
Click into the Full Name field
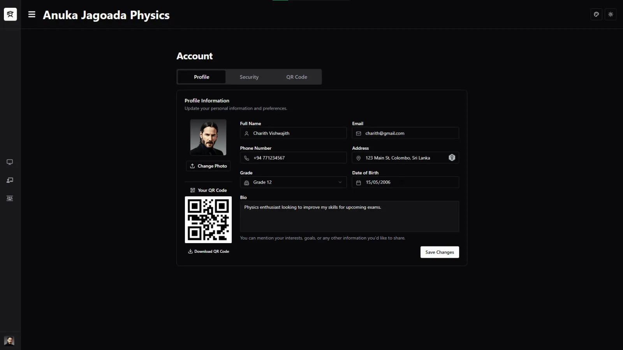[x=293, y=133]
